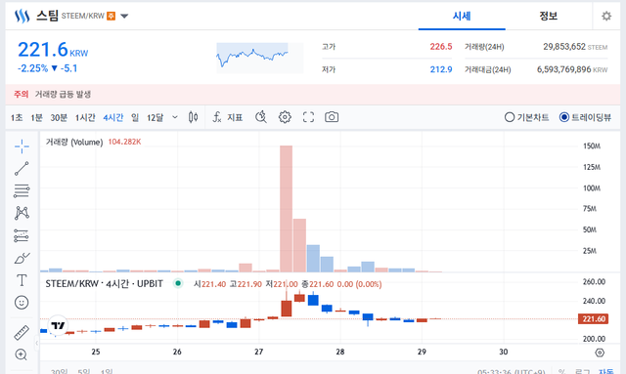
Task: Activate the zoom in tool
Action: [22, 354]
